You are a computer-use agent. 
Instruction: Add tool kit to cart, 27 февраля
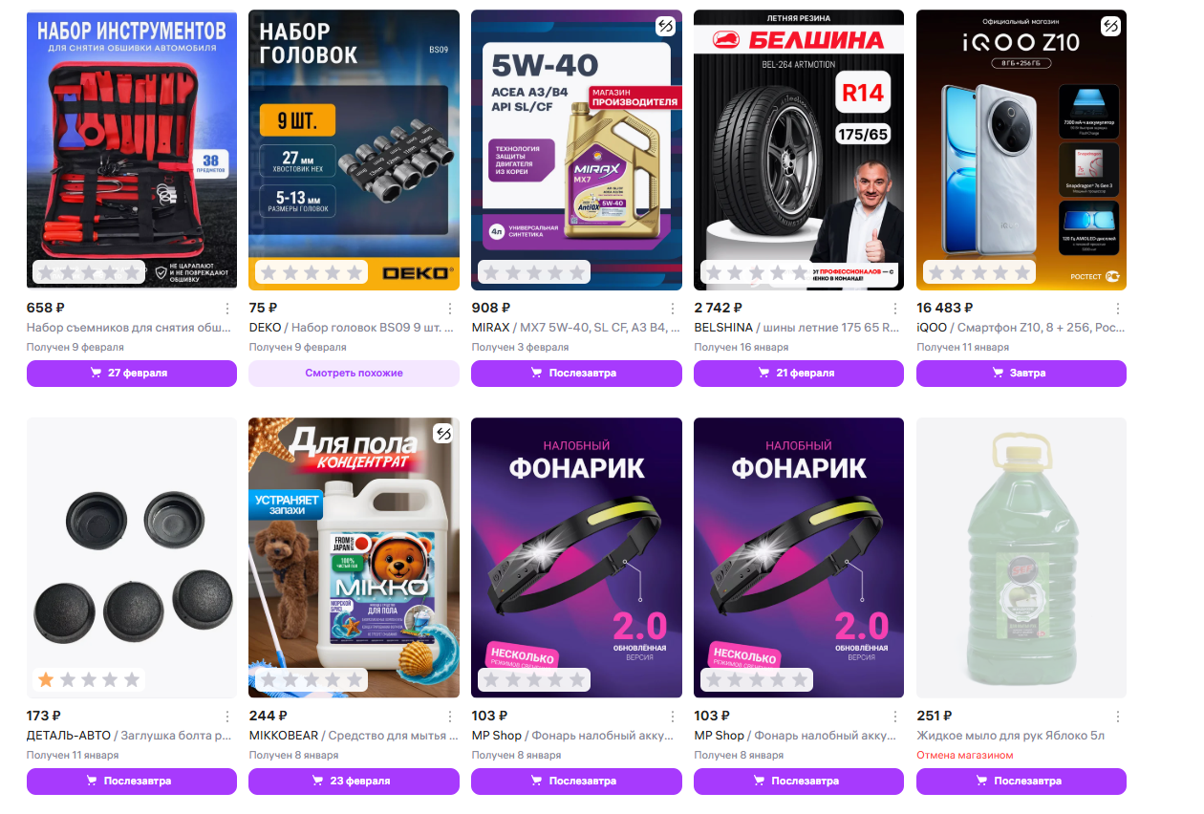pos(132,374)
